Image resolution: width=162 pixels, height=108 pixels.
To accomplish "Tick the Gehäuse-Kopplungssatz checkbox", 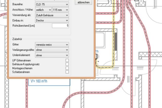I will [x=67, y=64].
